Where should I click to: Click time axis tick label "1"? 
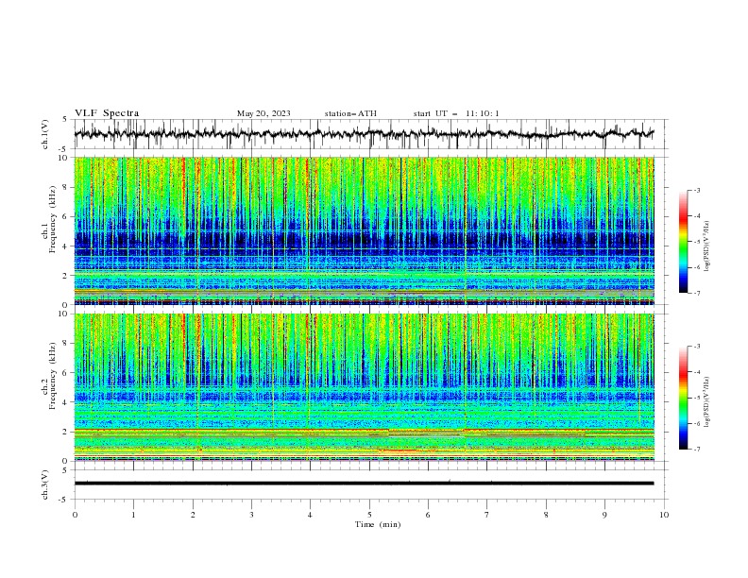coord(133,515)
